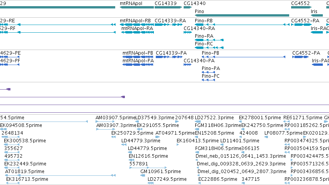The height and width of the screenshot is (185, 329).
Task: Select the EC22886.5prime EST
Action: point(199,183)
